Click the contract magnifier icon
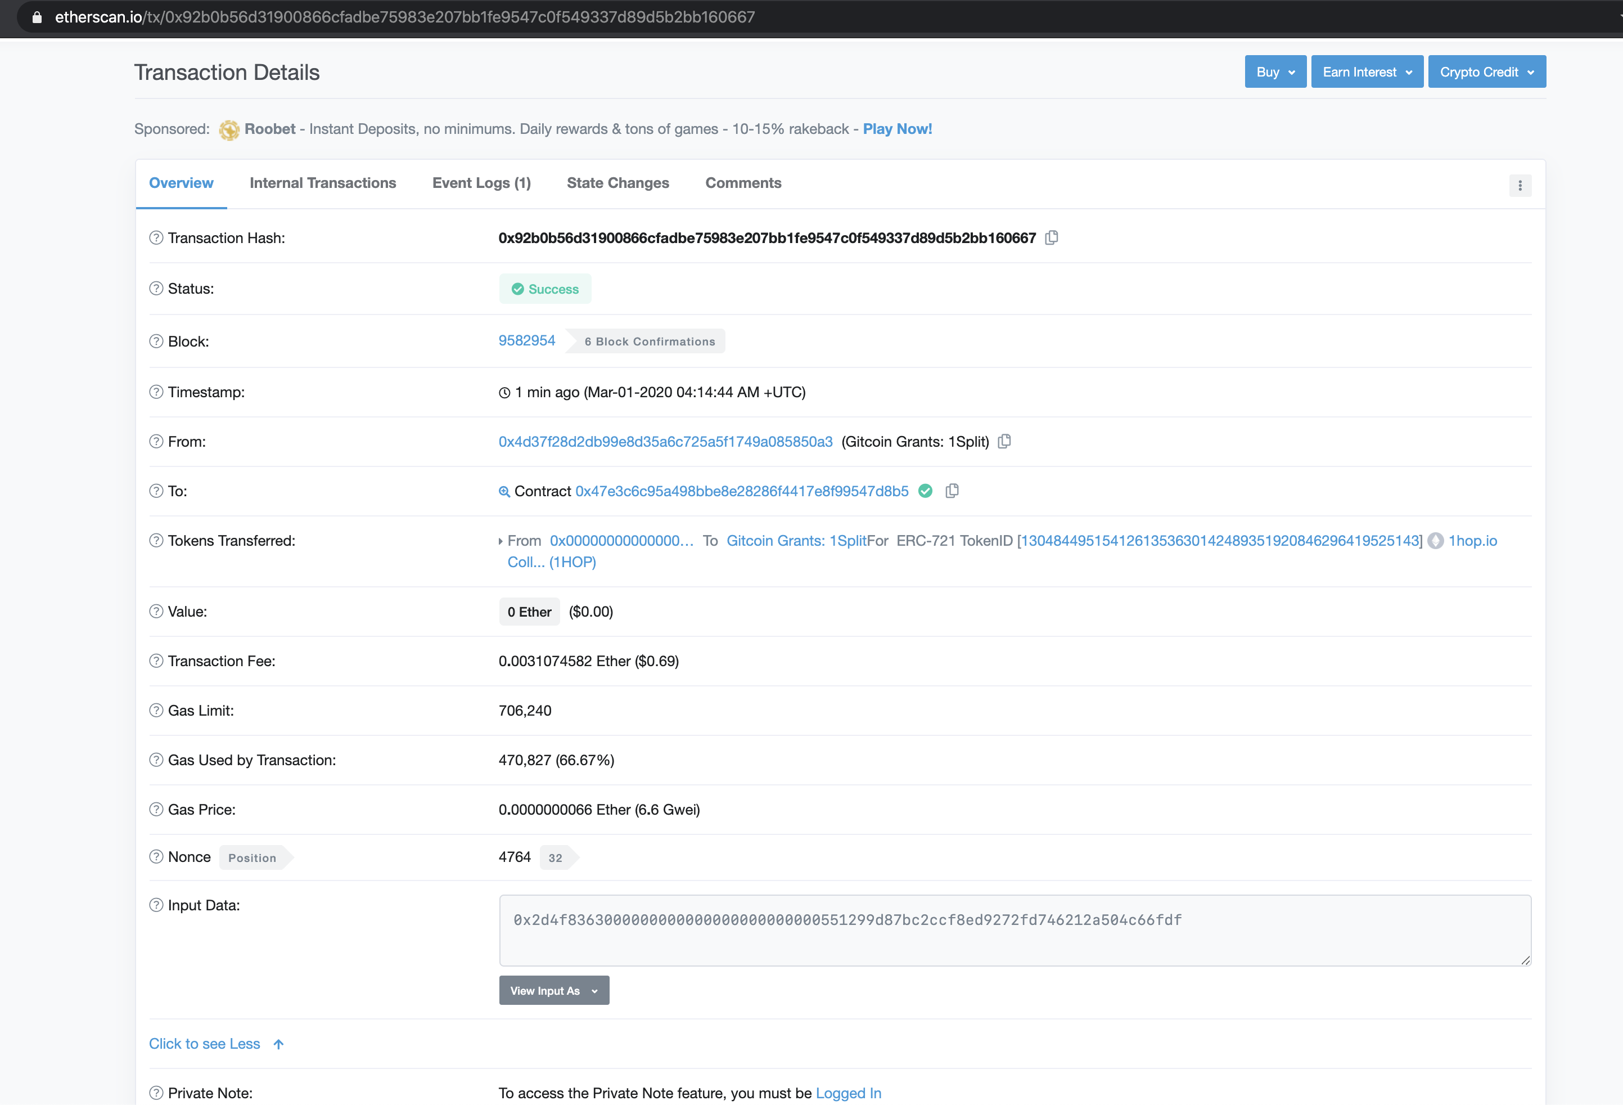The width and height of the screenshot is (1623, 1105). [x=504, y=492]
